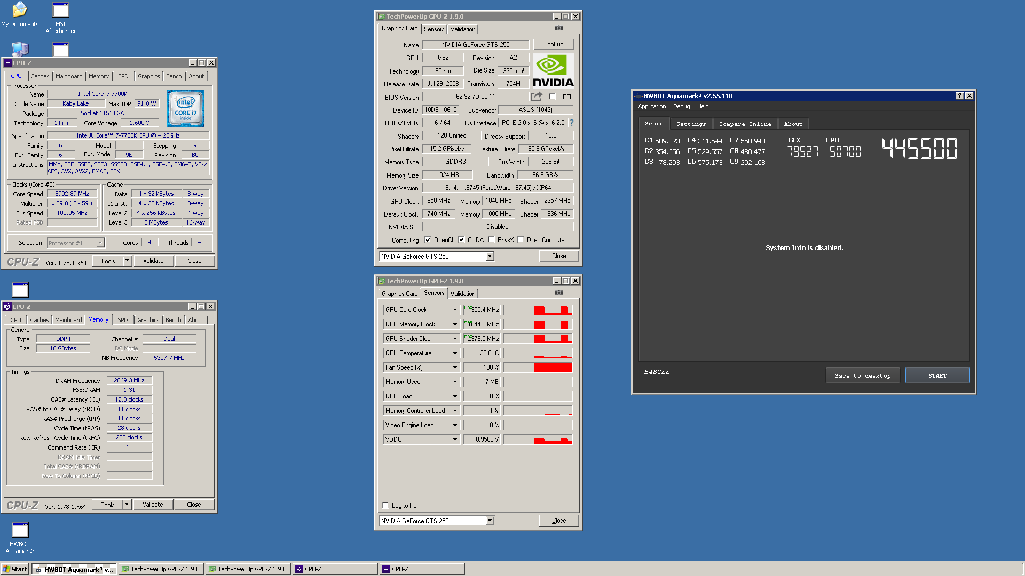Click Close button in top CPU-Z window

pos(194,261)
